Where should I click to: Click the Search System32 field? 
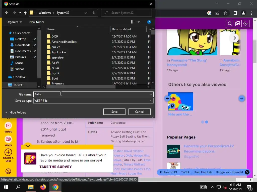[x=126, y=13]
